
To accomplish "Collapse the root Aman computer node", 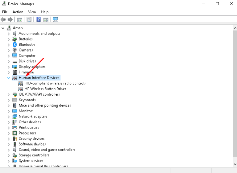I will click(3, 28).
